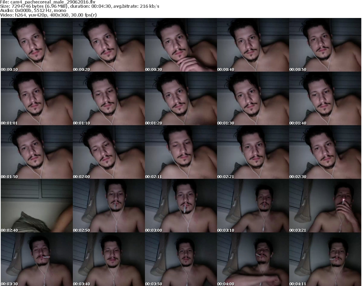
Task: Select the 00:01:40 thumbnail frame
Action: click(325, 98)
